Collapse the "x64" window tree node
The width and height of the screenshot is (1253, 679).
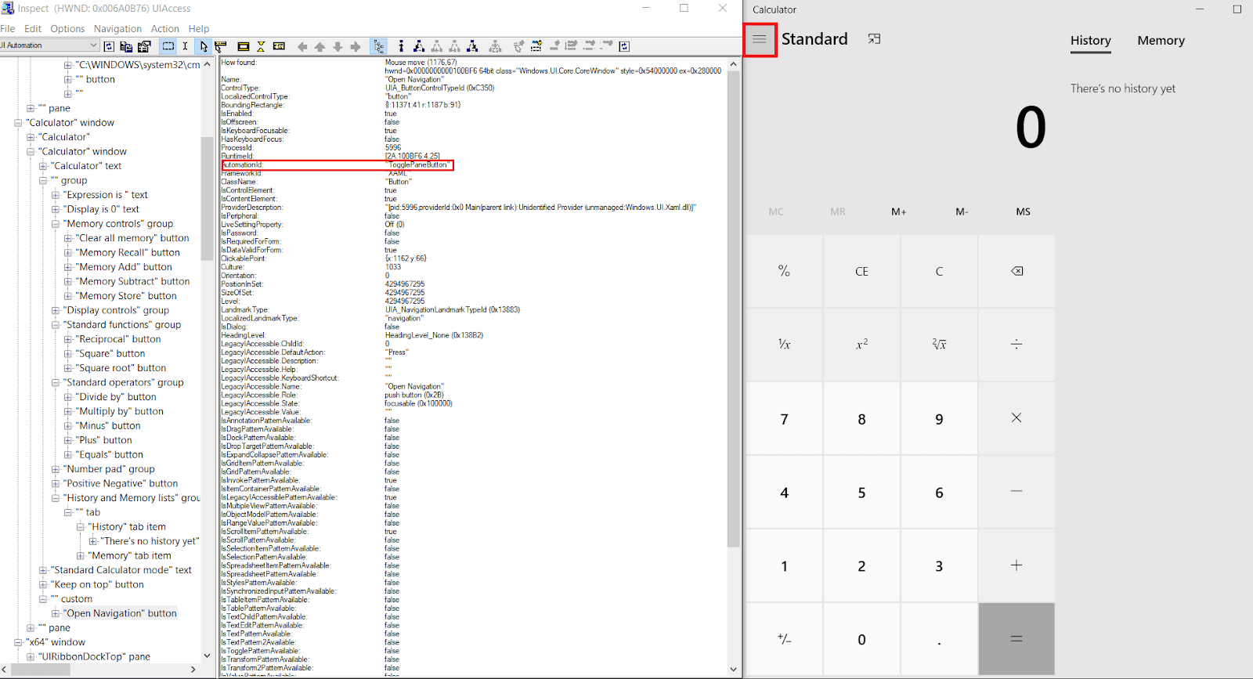18,642
